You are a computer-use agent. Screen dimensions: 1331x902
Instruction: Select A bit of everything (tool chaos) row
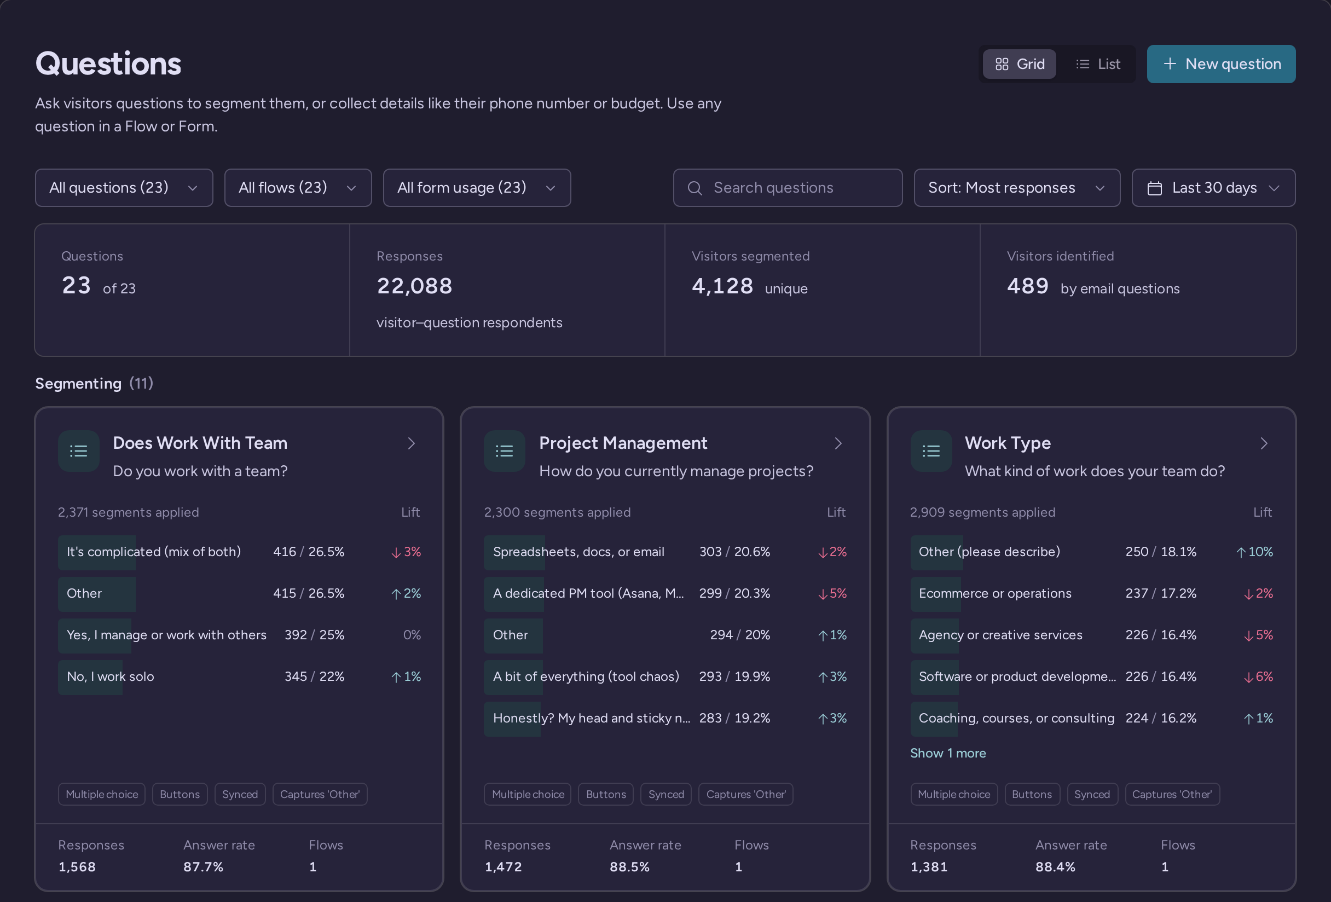pyautogui.click(x=665, y=677)
